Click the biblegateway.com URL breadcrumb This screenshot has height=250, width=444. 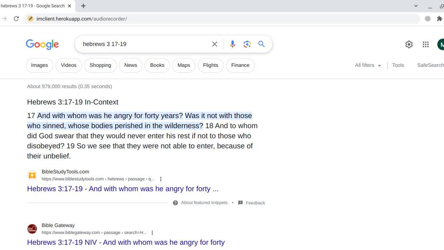point(94,233)
